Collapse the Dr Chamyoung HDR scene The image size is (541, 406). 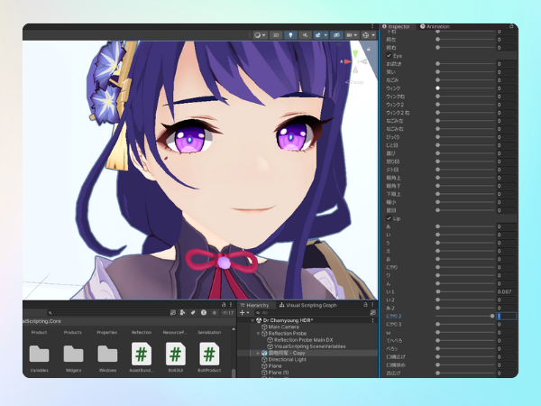pyautogui.click(x=252, y=320)
